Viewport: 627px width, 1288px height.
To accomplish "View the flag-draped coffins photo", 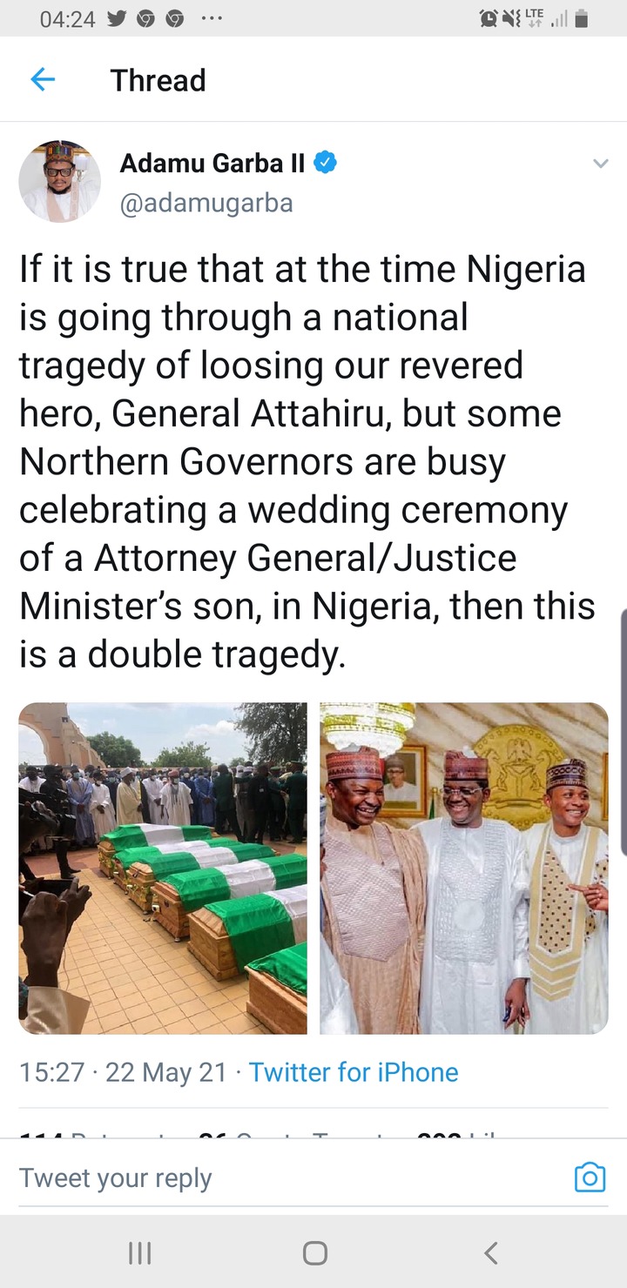I will tap(163, 868).
